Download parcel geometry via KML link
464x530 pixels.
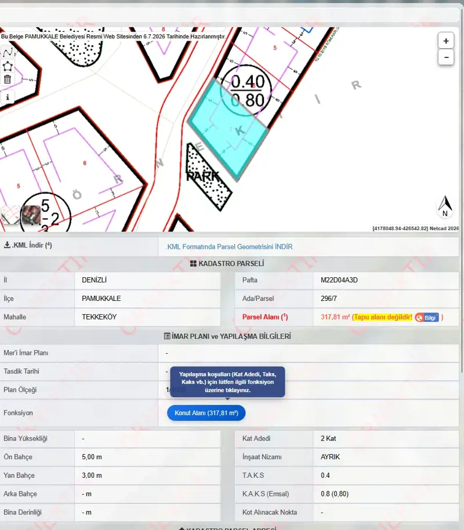point(229,247)
